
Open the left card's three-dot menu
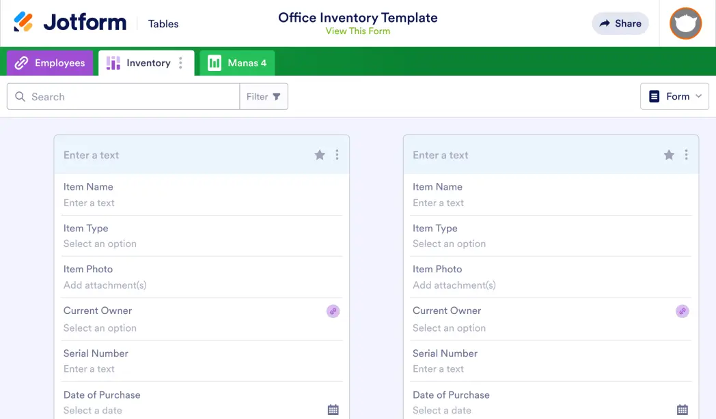point(337,155)
